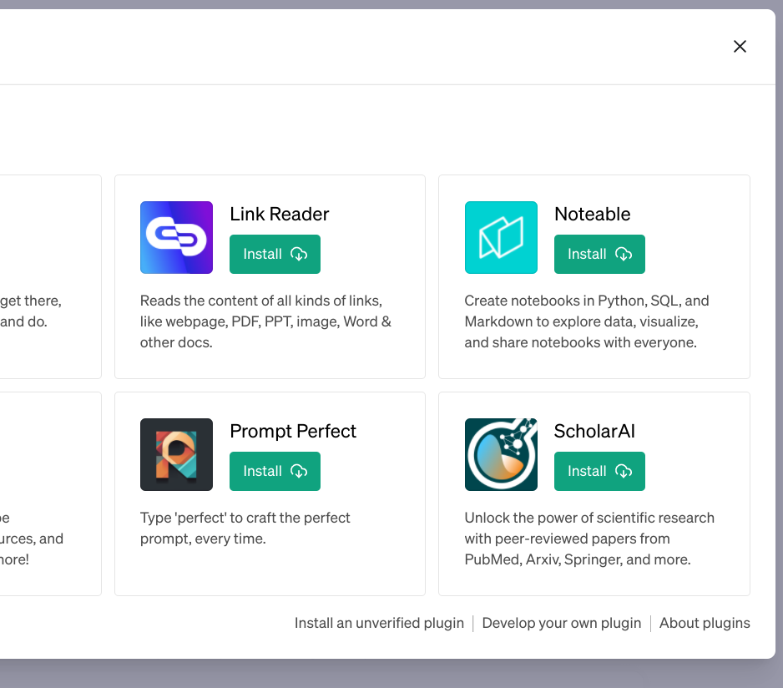The image size is (783, 688).
Task: Install the Prompt Perfect plugin
Action: 275,471
